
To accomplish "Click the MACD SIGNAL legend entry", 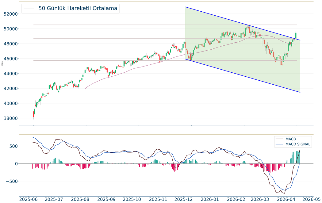I will click(298, 144).
